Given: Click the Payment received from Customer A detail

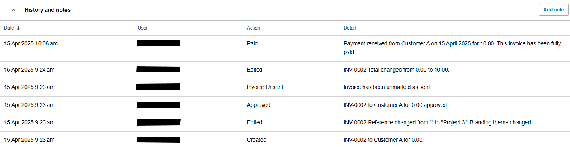Looking at the screenshot, I should [x=452, y=48].
